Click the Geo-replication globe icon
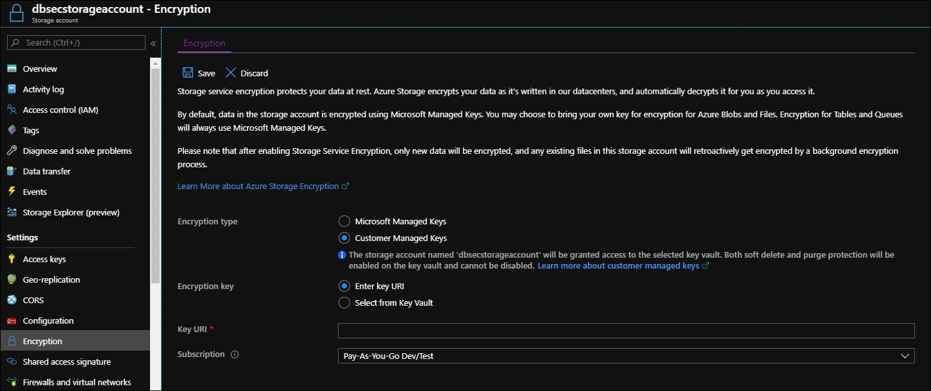This screenshot has width=931, height=391. tap(12, 279)
